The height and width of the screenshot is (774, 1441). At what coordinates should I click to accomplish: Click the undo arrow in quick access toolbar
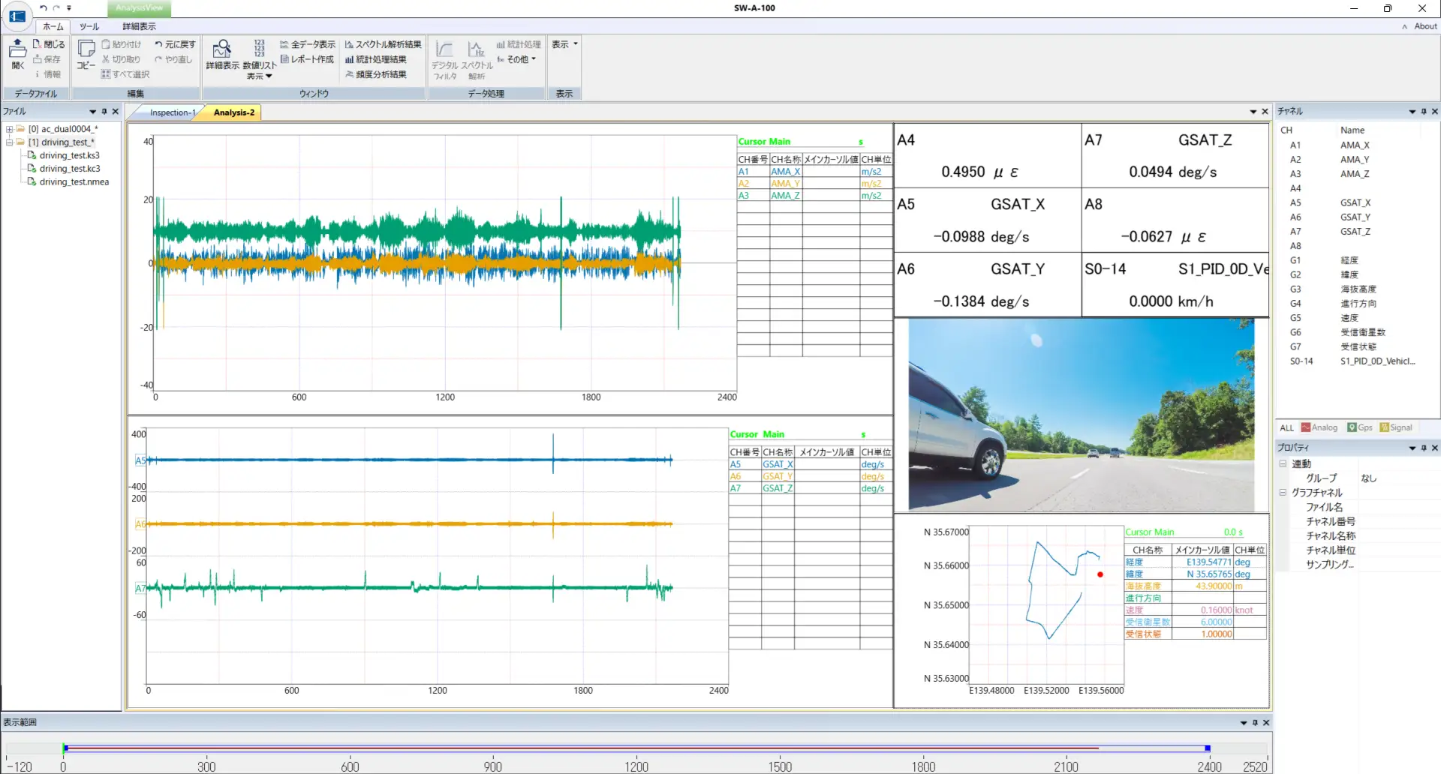[44, 8]
